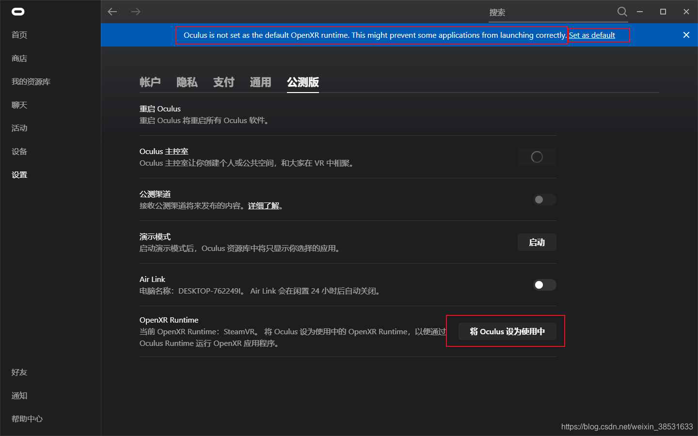Open the 详细了解 link

point(264,205)
